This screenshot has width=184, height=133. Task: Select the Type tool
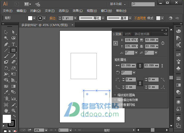click(x=13, y=44)
